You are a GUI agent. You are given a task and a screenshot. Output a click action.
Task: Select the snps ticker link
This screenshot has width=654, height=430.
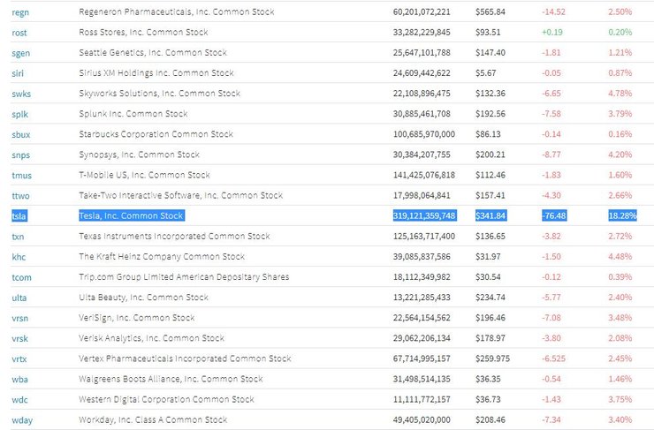click(x=20, y=155)
